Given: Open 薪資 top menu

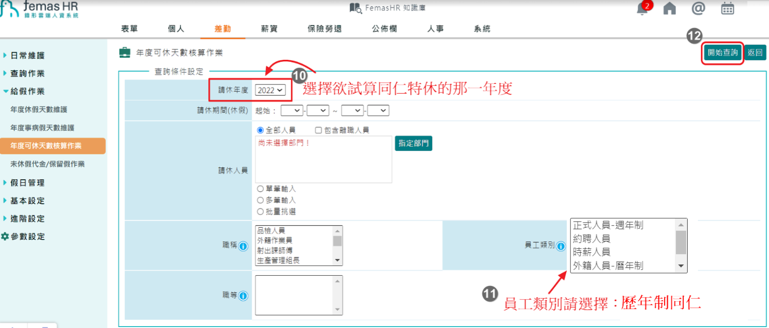Looking at the screenshot, I should coord(269,29).
